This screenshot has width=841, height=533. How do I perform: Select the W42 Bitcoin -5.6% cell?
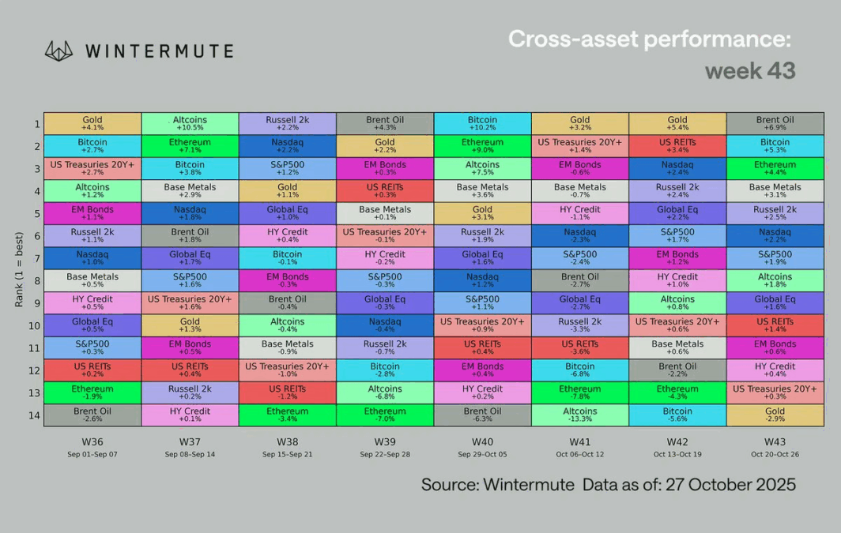(x=677, y=415)
